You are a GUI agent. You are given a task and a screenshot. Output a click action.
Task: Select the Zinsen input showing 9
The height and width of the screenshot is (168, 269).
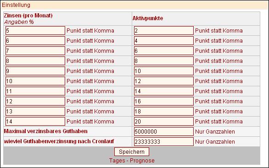click(x=35, y=71)
